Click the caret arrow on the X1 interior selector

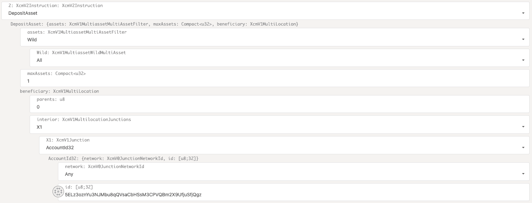523,127
